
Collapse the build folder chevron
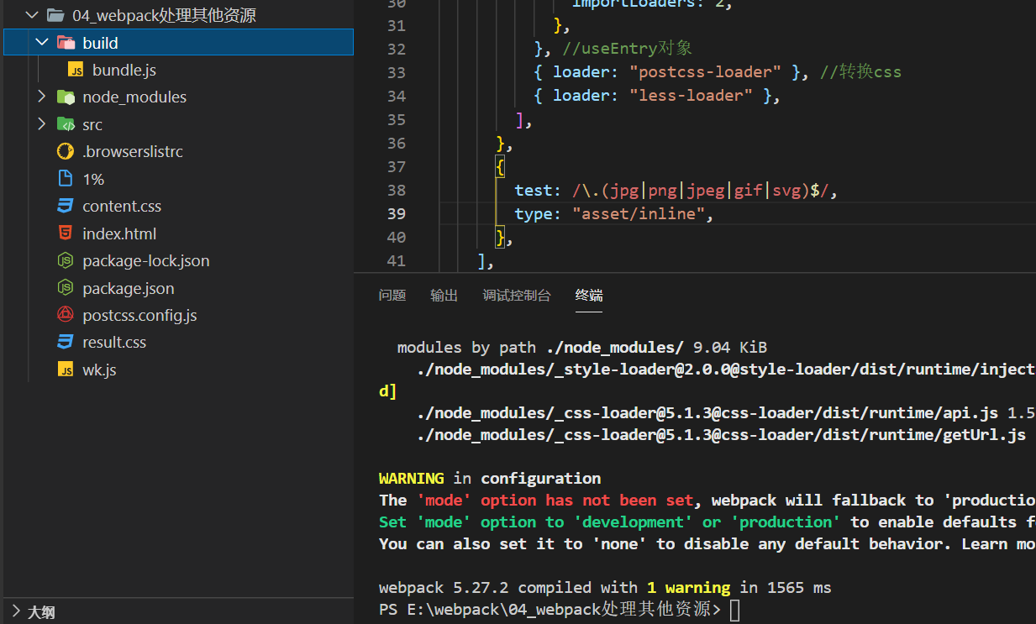click(x=42, y=42)
